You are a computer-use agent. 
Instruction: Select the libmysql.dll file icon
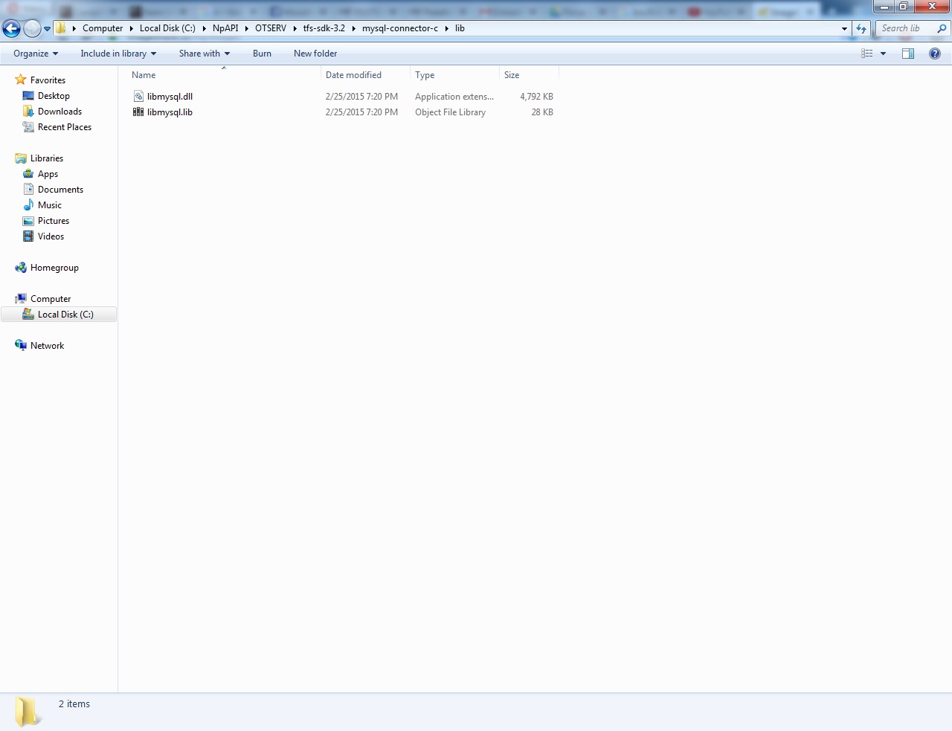click(x=138, y=97)
